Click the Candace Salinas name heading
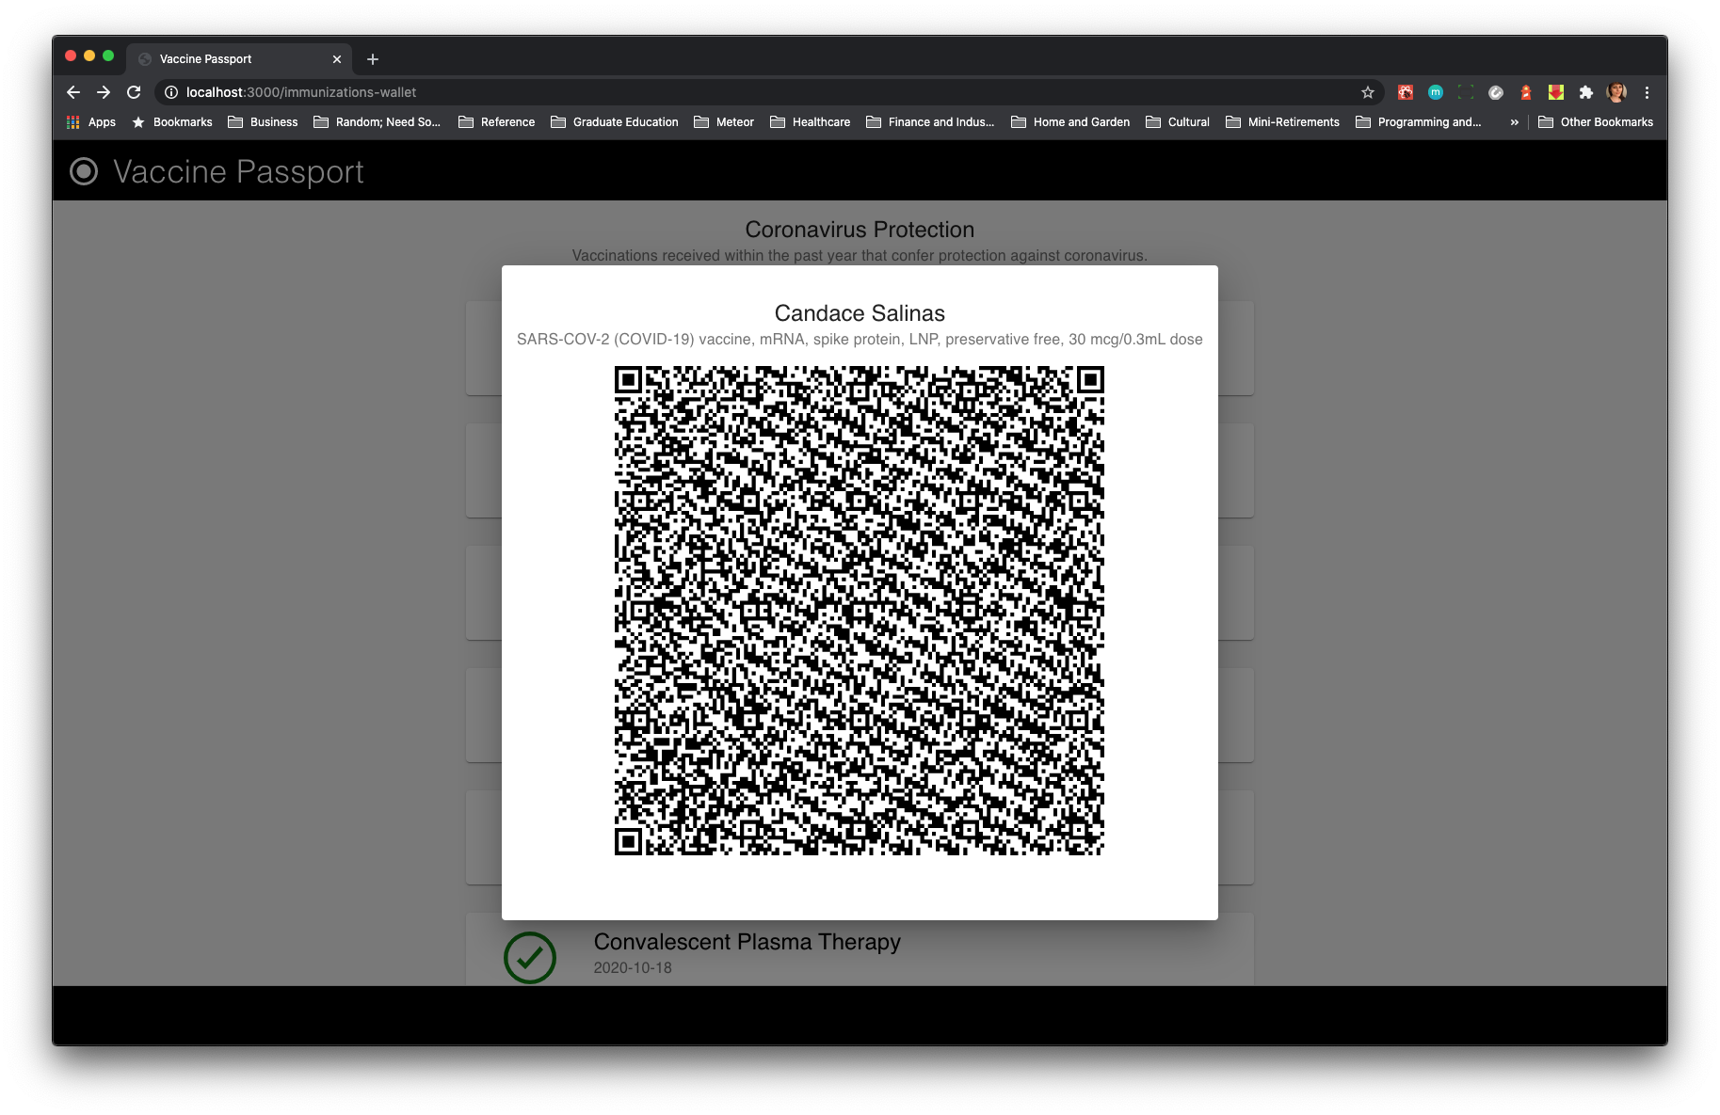1720x1115 pixels. click(860, 313)
